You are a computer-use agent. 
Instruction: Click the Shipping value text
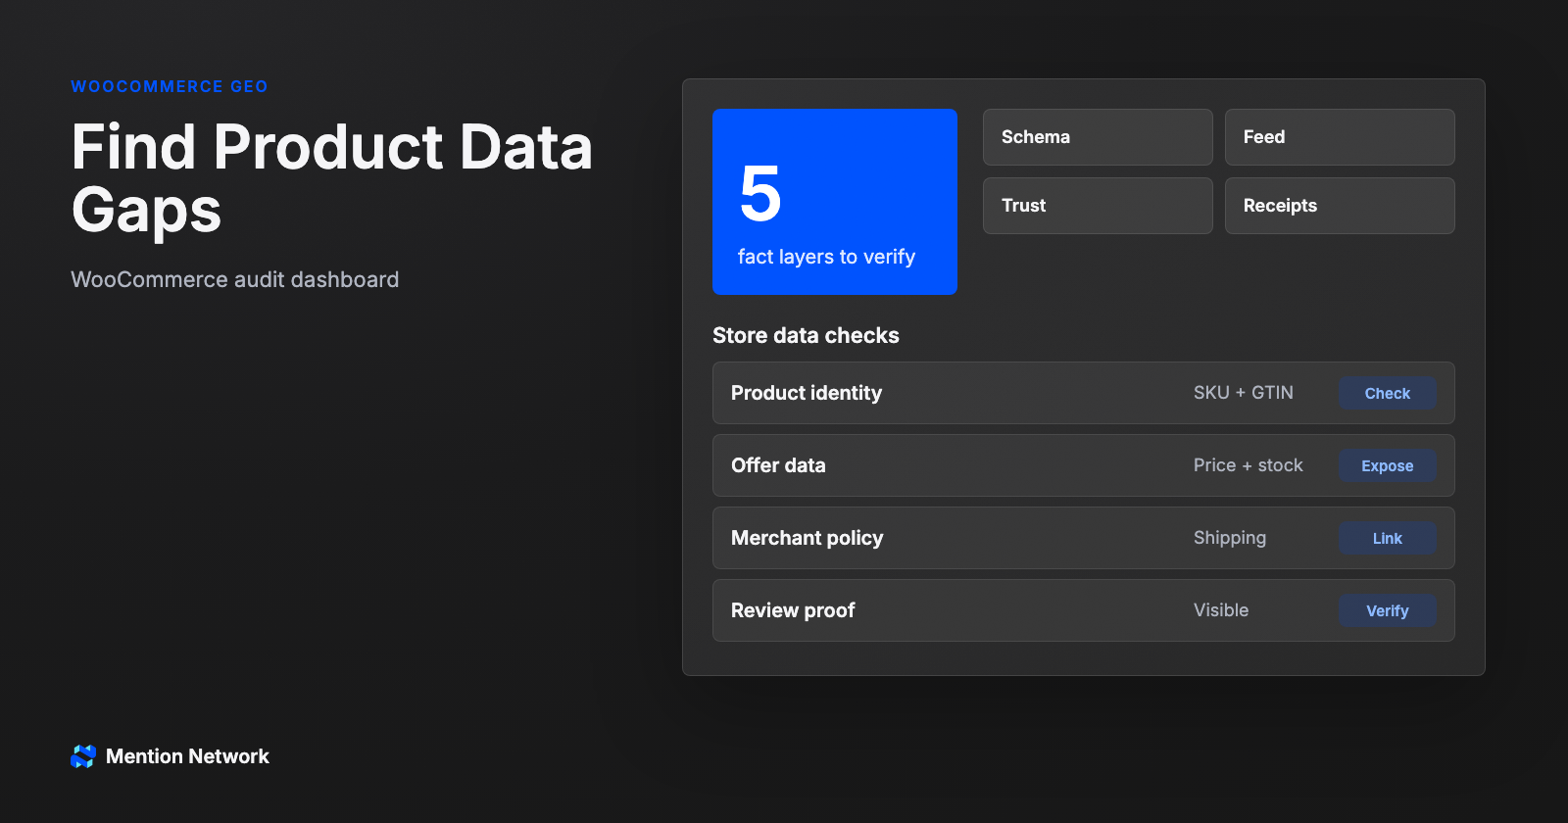1229,538
